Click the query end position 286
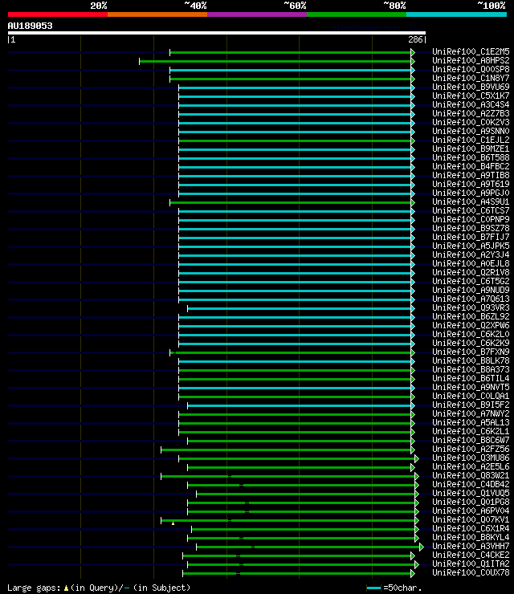Image resolution: width=514 pixels, height=594 pixels. point(415,39)
